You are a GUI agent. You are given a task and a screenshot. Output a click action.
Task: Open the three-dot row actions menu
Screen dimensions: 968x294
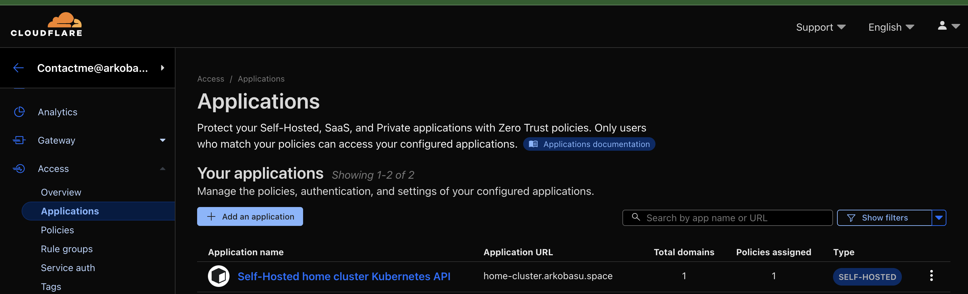[x=931, y=275]
